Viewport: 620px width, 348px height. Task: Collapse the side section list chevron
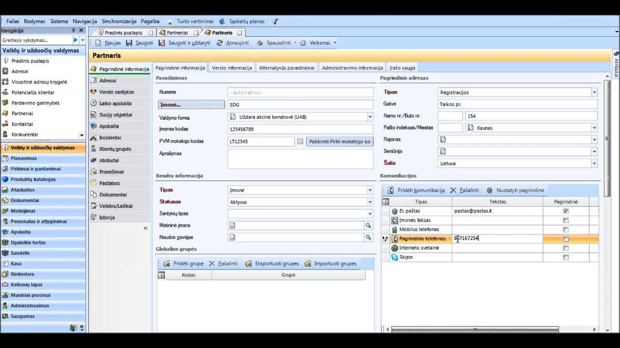tap(145, 228)
